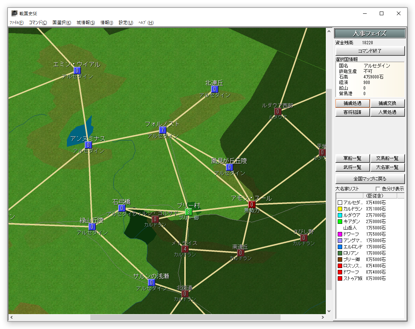Viewport: 415px width, 329px height.
Task: Click the yellow カルドラン swatch in the daimyo list
Action: pyautogui.click(x=340, y=209)
